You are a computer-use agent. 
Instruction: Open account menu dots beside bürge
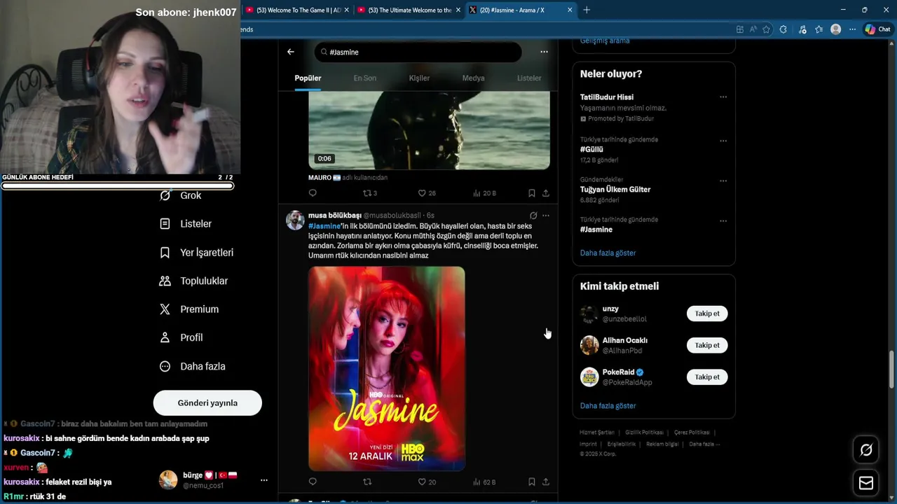(264, 480)
